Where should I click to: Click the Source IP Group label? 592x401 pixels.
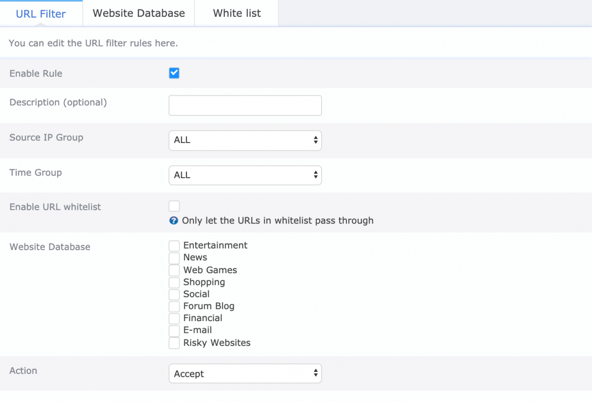tap(46, 138)
